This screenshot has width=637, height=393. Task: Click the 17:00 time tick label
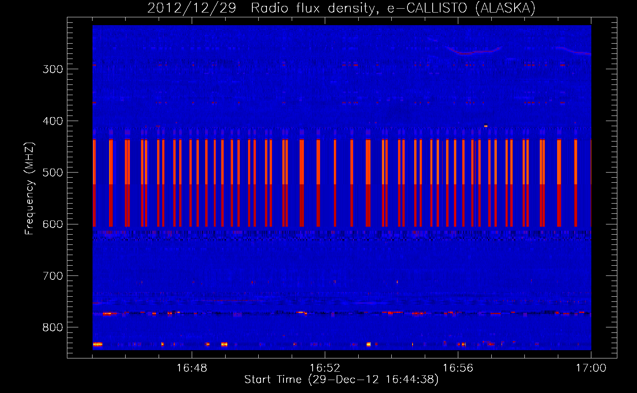click(591, 368)
